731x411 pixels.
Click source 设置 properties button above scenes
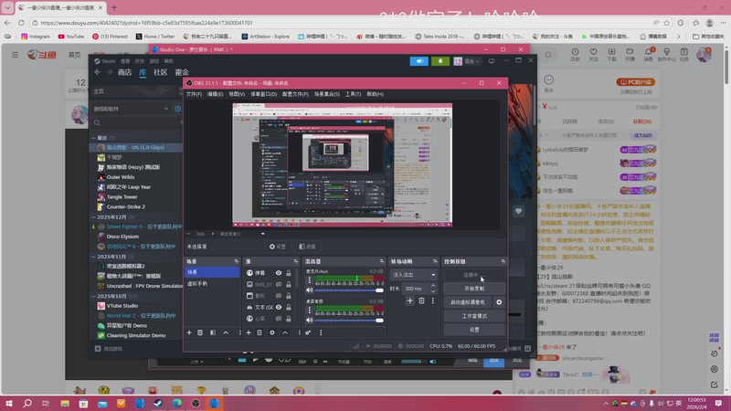pyautogui.click(x=278, y=247)
